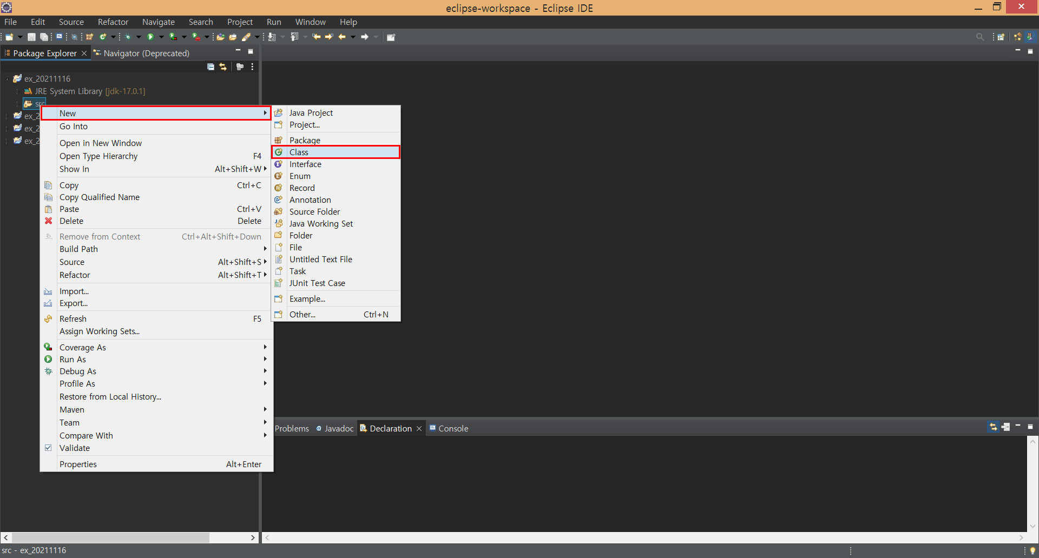1039x558 pixels.
Task: Click Declaration view scroll down arrow
Action: click(x=1033, y=527)
